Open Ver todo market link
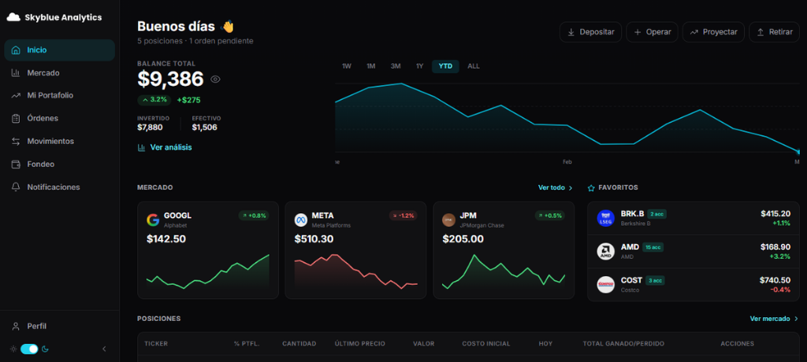The height and width of the screenshot is (362, 807). pos(556,187)
